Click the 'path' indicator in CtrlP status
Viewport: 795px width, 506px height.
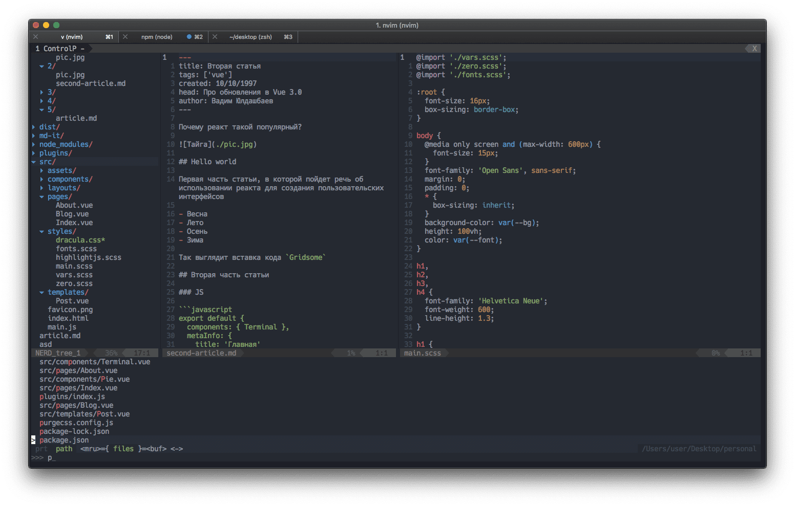64,449
